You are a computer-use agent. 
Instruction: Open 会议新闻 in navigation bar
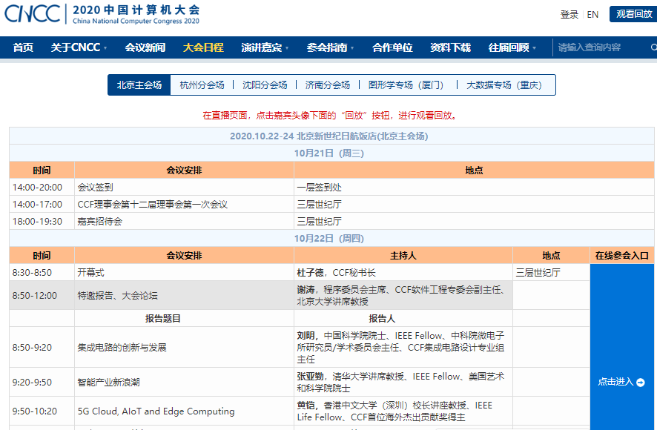(x=145, y=47)
